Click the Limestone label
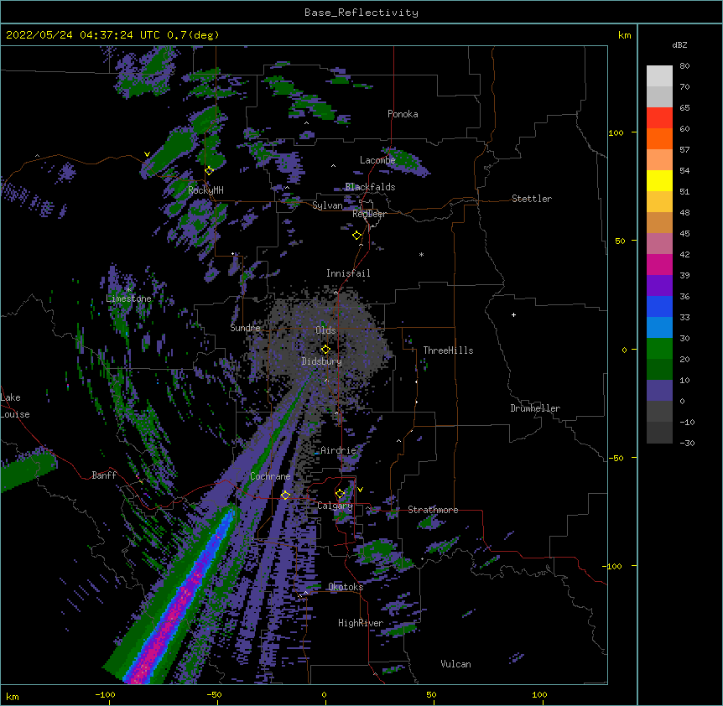Viewport: 723px width, 706px height. click(128, 298)
